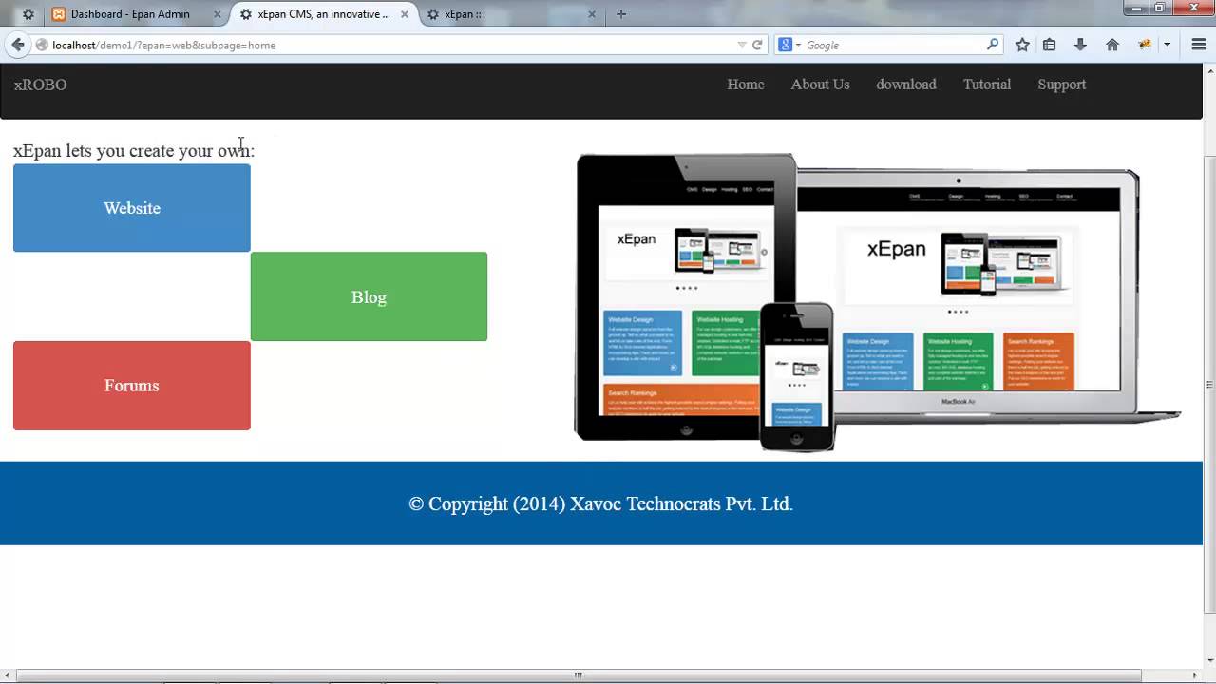The width and height of the screenshot is (1216, 684).
Task: Click the vertical scrollbar thumb
Action: [1208, 384]
